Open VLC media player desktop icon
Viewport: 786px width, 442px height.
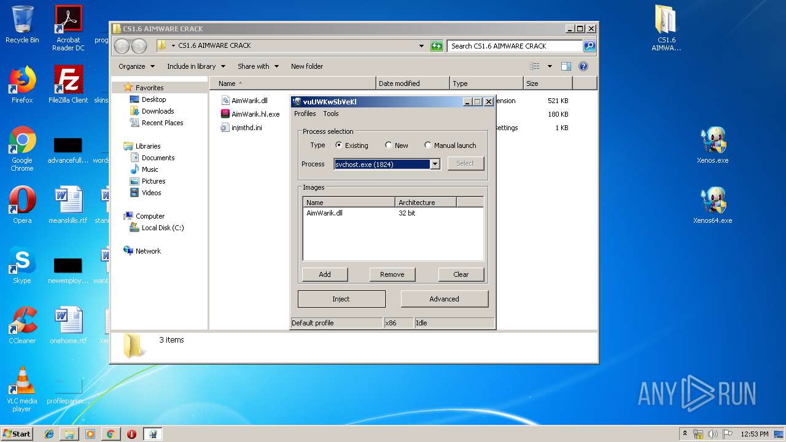[x=22, y=389]
